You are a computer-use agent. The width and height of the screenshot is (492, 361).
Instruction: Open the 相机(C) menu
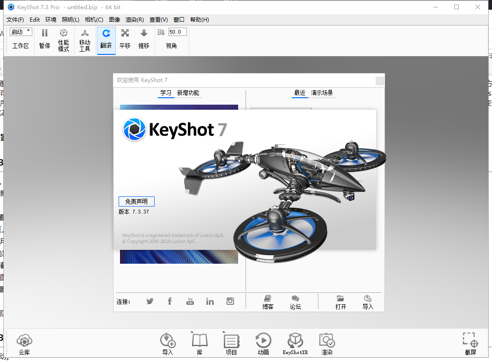coord(94,20)
